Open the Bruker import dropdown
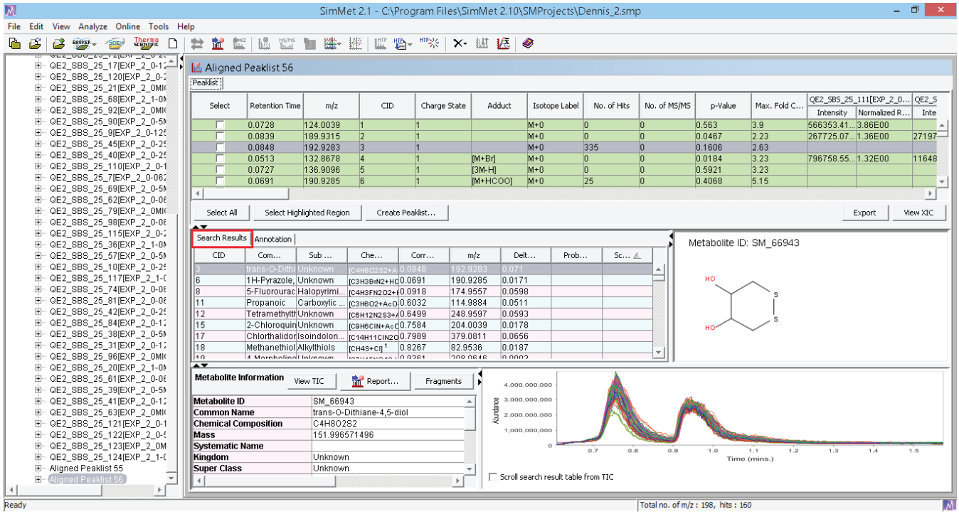Image resolution: width=959 pixels, height=514 pixels. point(95,44)
